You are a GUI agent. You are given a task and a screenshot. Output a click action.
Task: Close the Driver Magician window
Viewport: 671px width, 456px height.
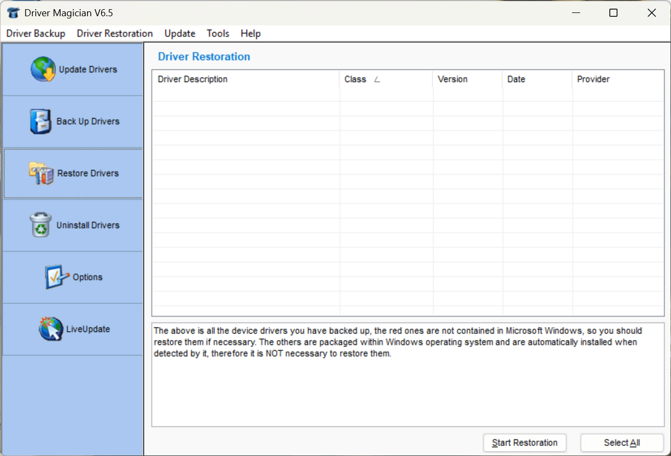click(x=652, y=13)
